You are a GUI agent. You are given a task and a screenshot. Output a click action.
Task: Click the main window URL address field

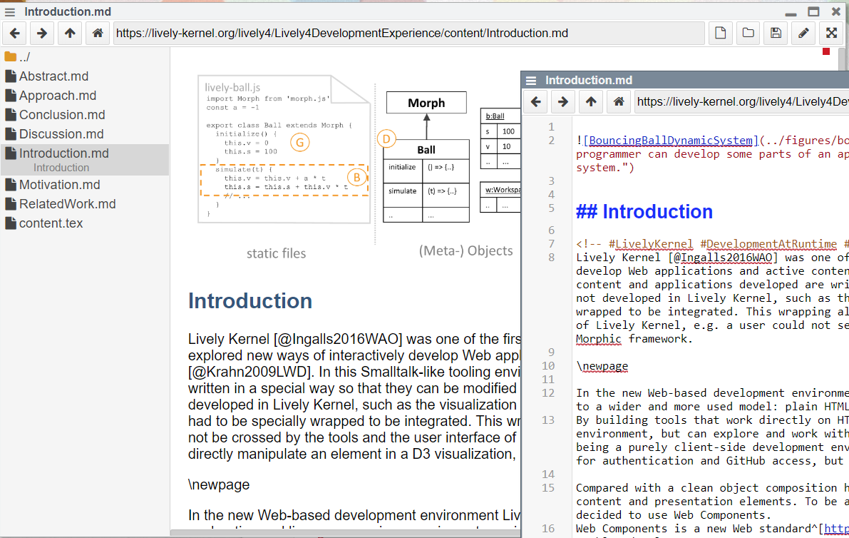pyautogui.click(x=408, y=33)
